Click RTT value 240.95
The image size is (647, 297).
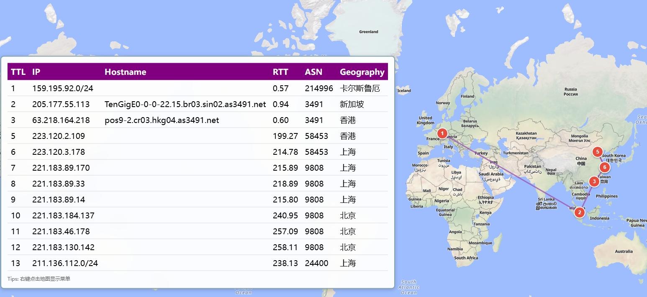pos(285,215)
